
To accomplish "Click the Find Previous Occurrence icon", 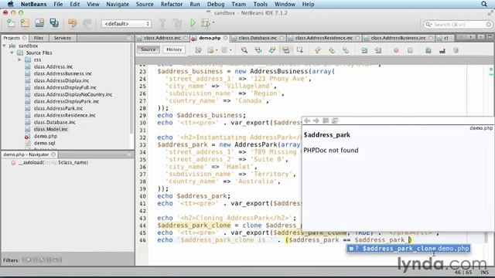I will (x=258, y=50).
